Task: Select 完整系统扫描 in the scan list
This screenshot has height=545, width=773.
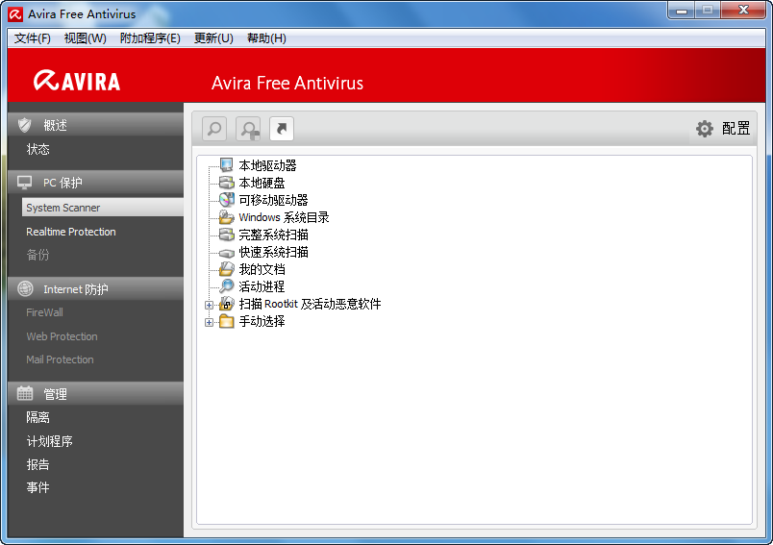Action: (x=273, y=235)
